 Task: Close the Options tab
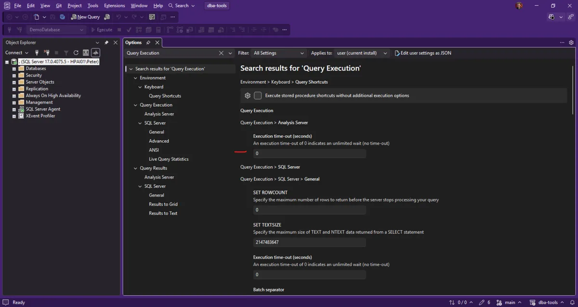pos(157,42)
